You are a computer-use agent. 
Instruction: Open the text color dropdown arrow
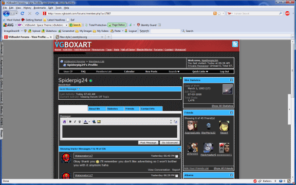point(89,122)
